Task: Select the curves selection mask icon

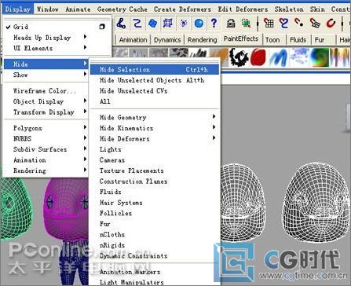Action: pyautogui.click(x=137, y=24)
